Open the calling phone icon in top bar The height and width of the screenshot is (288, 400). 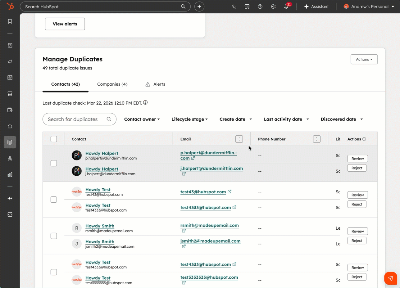tap(234, 6)
